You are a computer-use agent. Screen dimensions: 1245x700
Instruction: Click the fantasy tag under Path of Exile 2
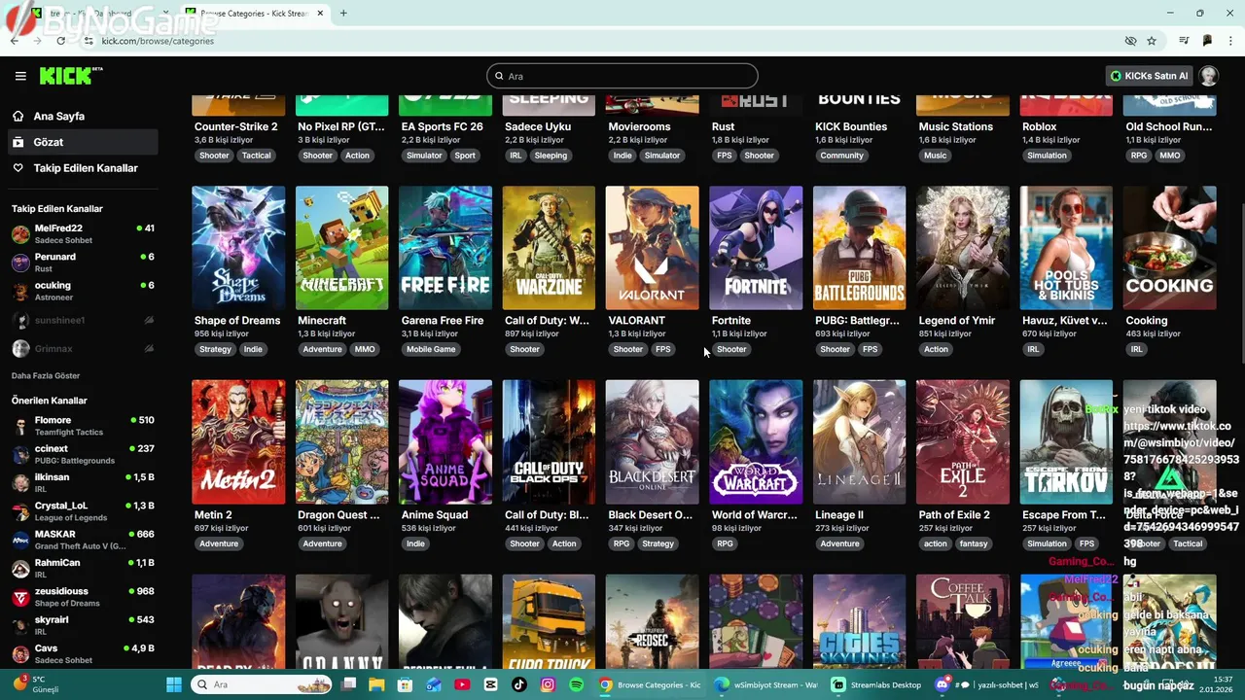click(974, 543)
